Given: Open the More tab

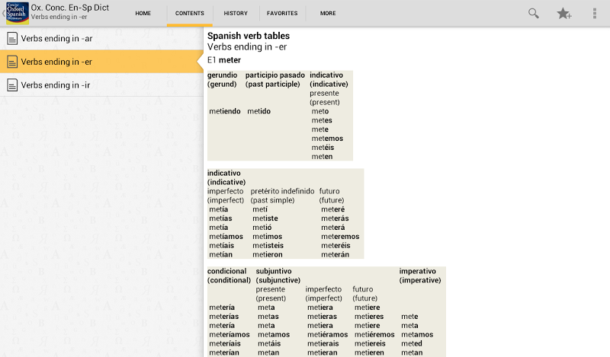Looking at the screenshot, I should [328, 13].
